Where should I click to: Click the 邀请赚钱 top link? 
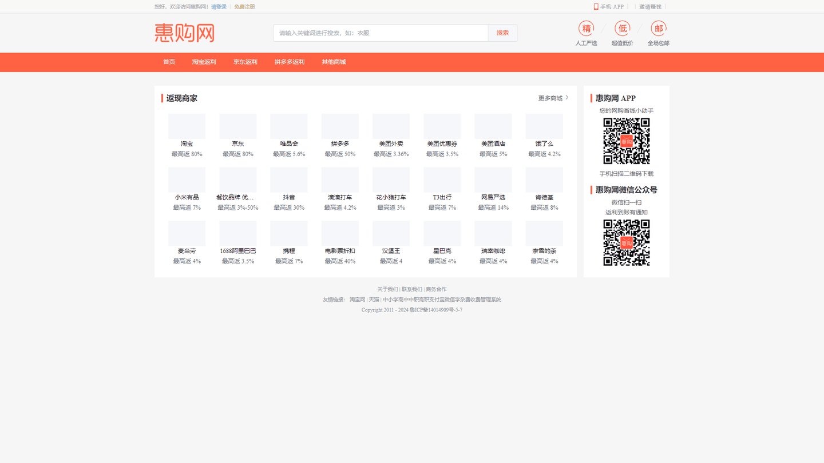650,7
